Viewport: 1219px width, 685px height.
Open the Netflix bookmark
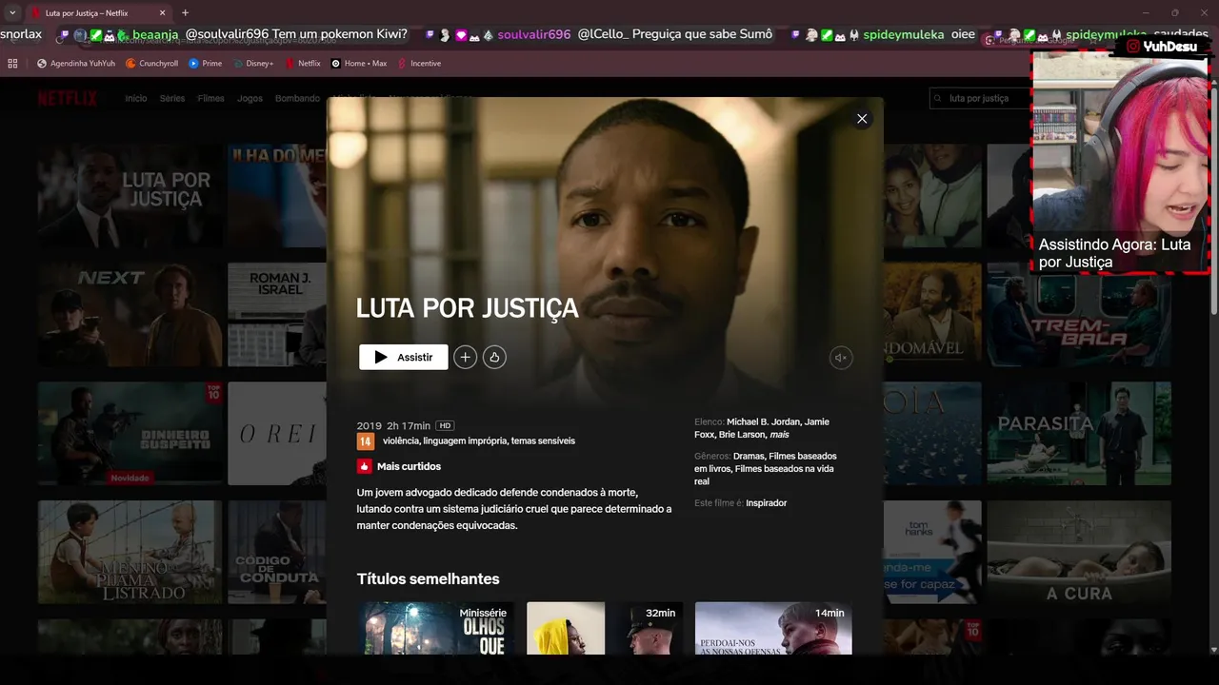302,64
